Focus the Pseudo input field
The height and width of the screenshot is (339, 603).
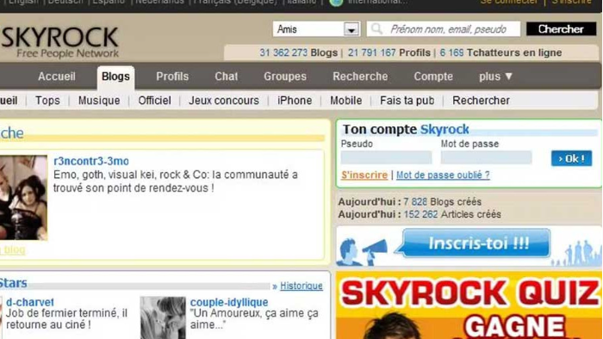386,157
